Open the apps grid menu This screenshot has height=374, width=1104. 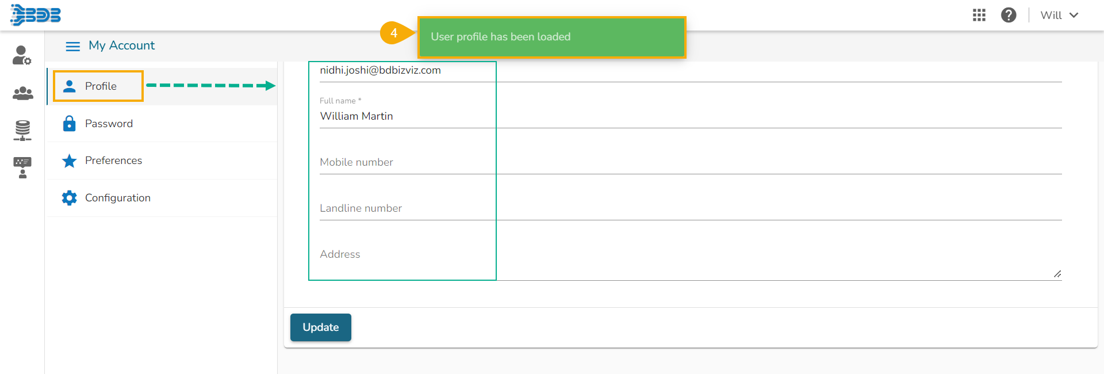(x=979, y=15)
